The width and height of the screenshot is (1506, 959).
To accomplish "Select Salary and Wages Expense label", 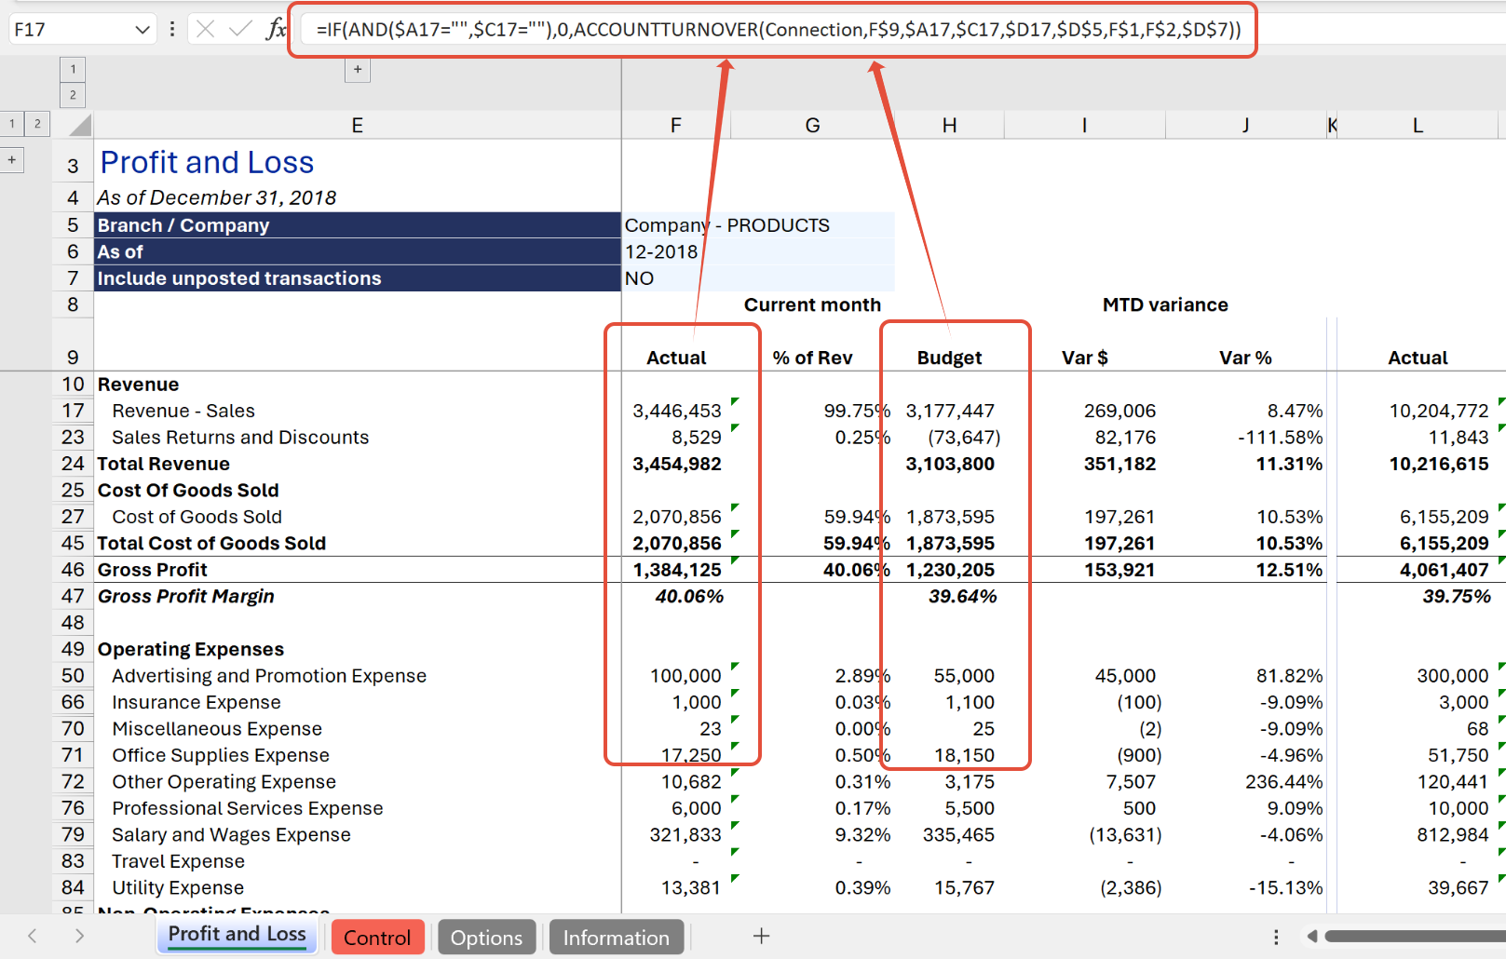I will (x=358, y=835).
